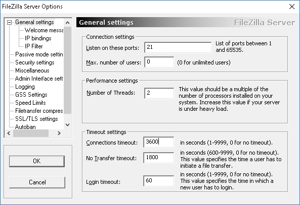Viewport: 300px width, 205px height.
Task: Go to Passive mode settings
Action: (39, 54)
